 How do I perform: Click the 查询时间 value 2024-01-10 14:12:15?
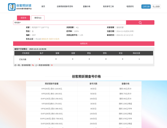coord(125,35)
